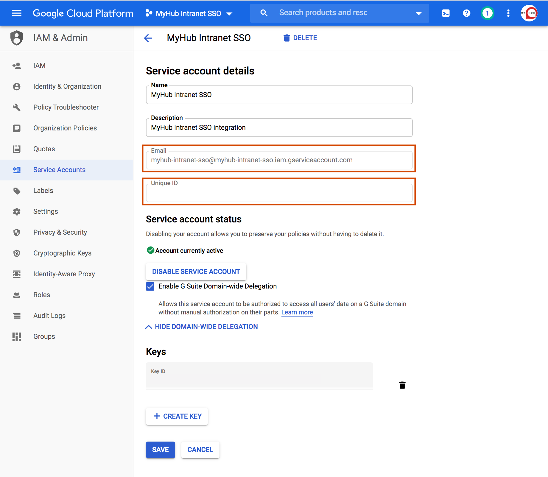Uncheck Enable G Suite Domain-wide Delegation
Image resolution: width=548 pixels, height=477 pixels.
click(150, 286)
